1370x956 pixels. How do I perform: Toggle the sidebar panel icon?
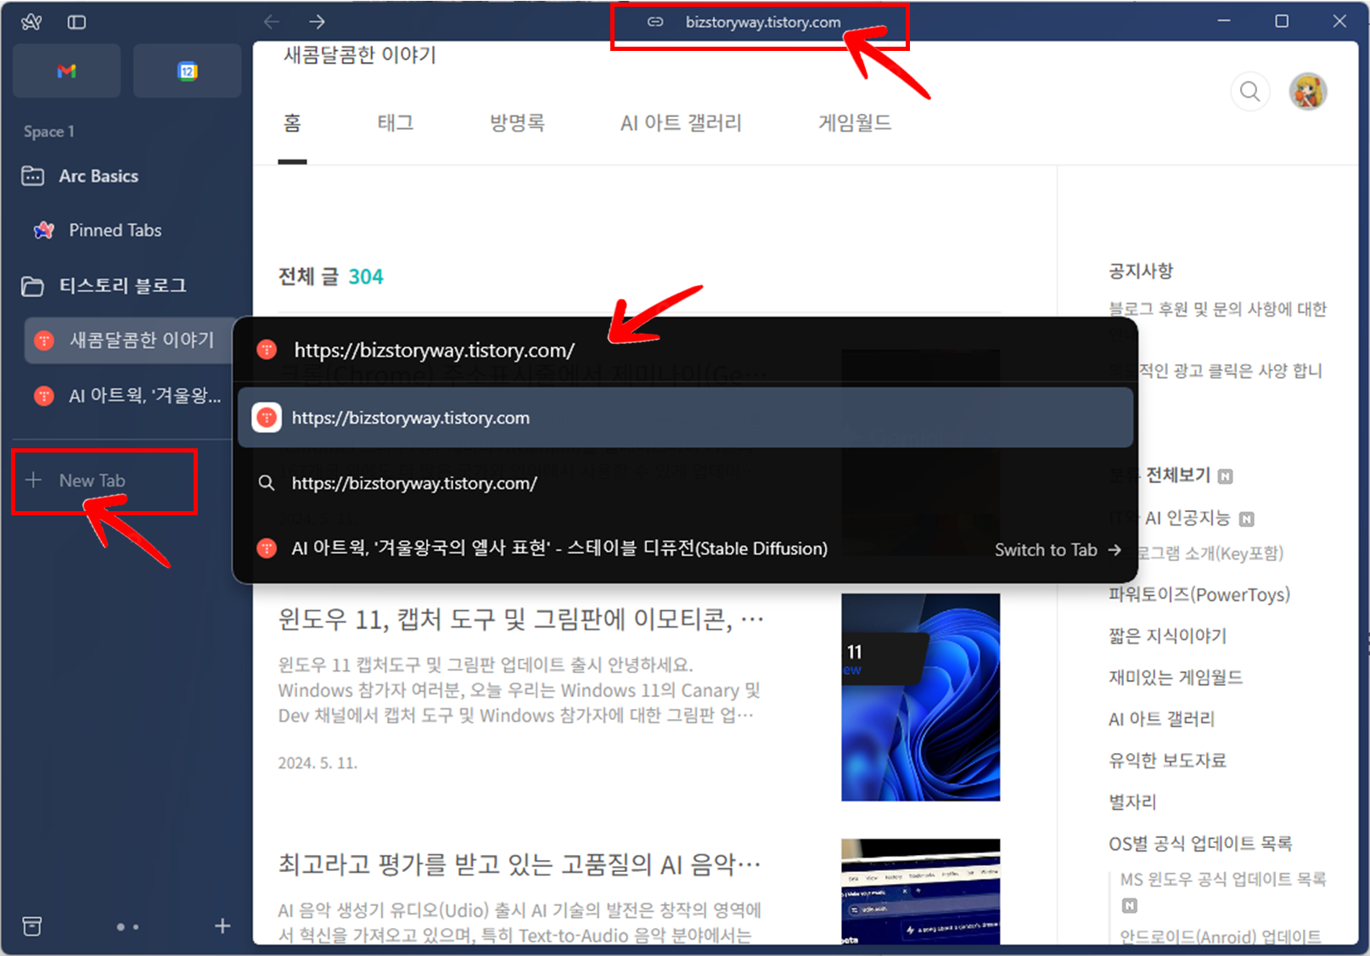click(76, 22)
